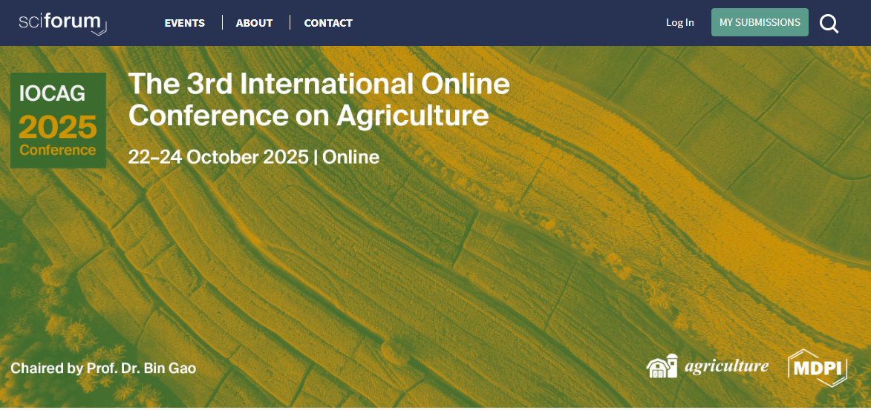
Task: Click 'Chaired by Prof. Dr. Bin Gao'
Action: click(x=103, y=368)
